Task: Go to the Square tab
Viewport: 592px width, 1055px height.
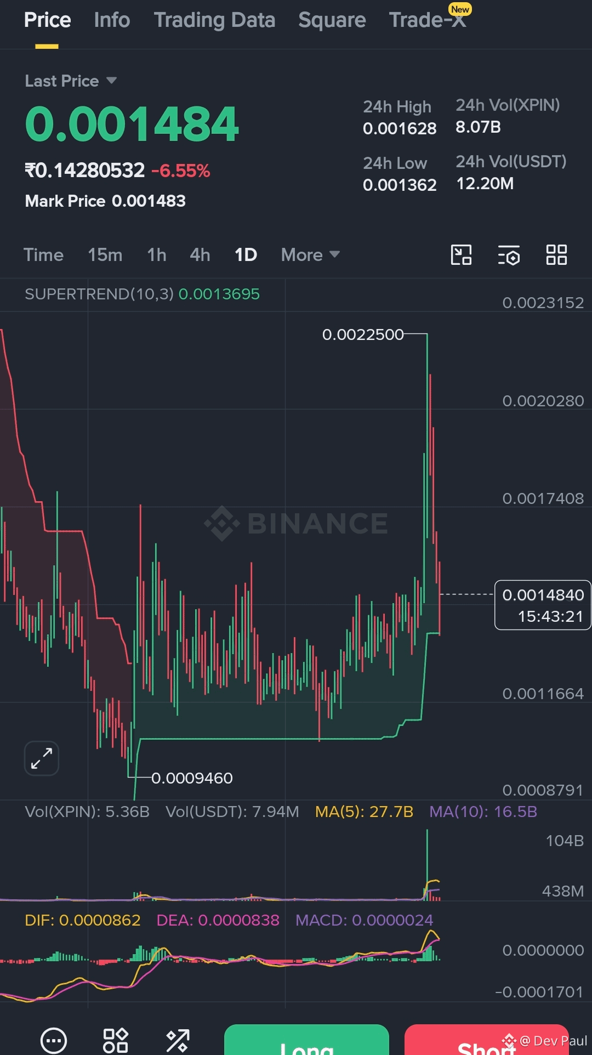Action: click(x=332, y=20)
